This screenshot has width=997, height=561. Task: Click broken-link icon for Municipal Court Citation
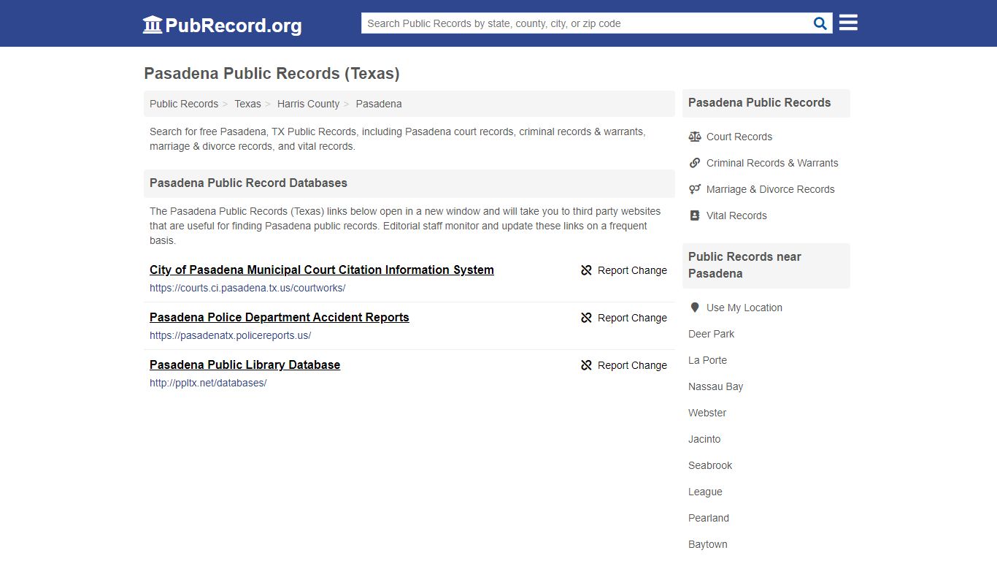tap(586, 270)
